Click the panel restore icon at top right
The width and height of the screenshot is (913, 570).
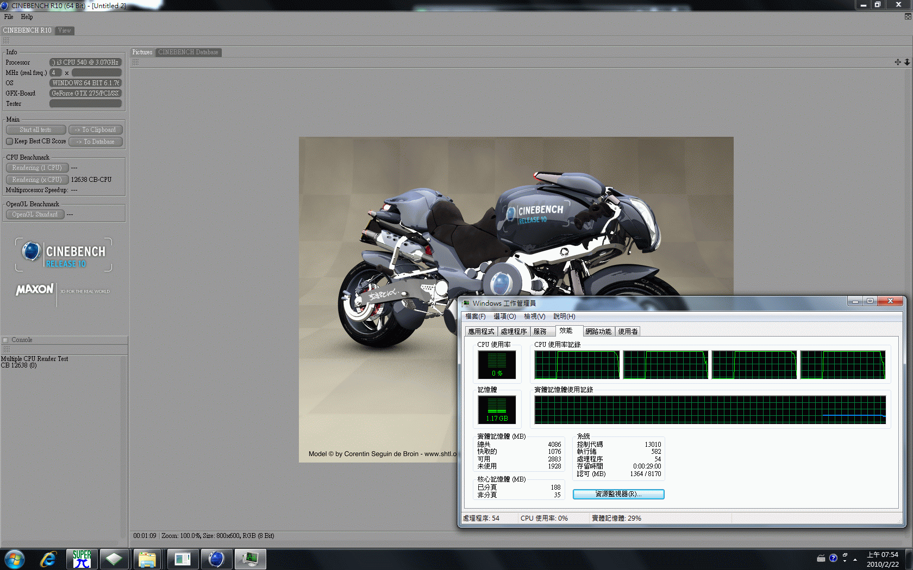[x=908, y=16]
